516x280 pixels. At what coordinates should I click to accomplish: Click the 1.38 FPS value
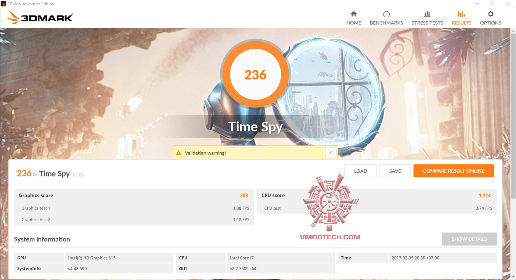(x=241, y=208)
